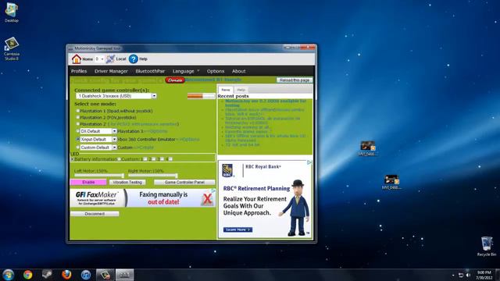The width and height of the screenshot is (500, 281).
Task: Open the 32-bit and 64-bit post link
Action: (242, 144)
